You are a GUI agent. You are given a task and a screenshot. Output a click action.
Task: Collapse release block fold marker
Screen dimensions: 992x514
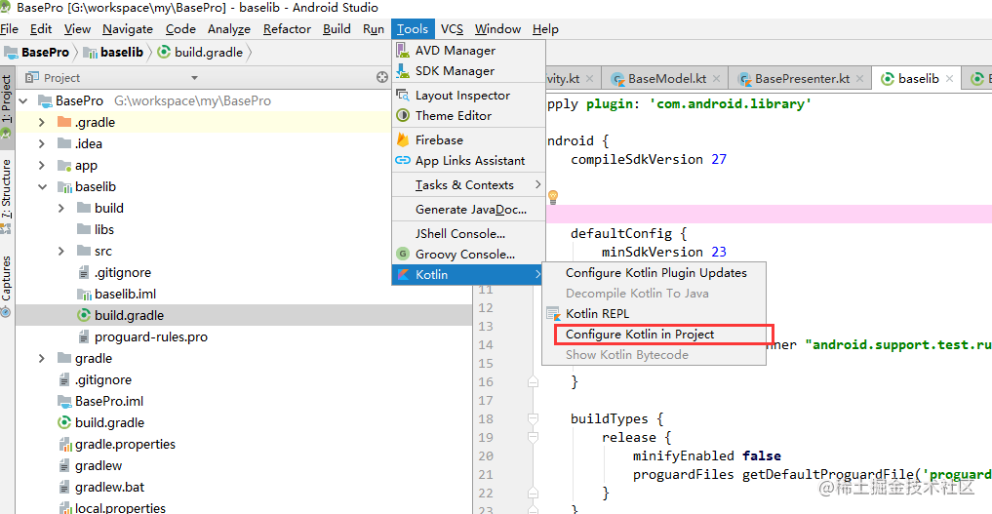click(x=533, y=438)
